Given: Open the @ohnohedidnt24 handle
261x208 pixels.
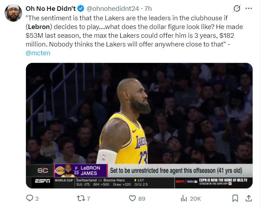Looking at the screenshot, I should click(x=113, y=9).
